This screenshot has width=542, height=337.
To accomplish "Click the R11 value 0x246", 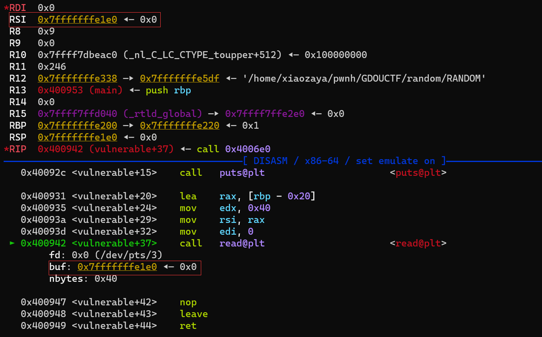I will [52, 67].
